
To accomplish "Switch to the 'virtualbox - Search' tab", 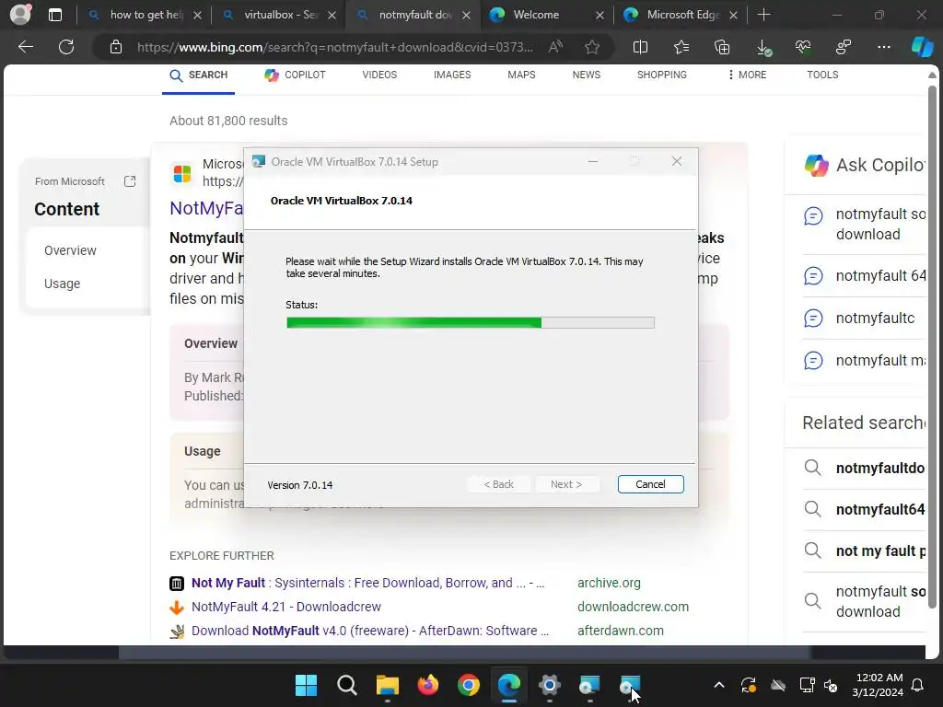I will pyautogui.click(x=278, y=15).
